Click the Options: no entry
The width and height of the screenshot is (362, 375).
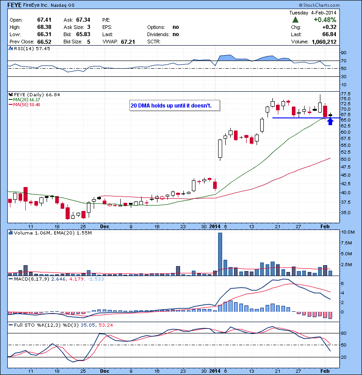point(163,27)
